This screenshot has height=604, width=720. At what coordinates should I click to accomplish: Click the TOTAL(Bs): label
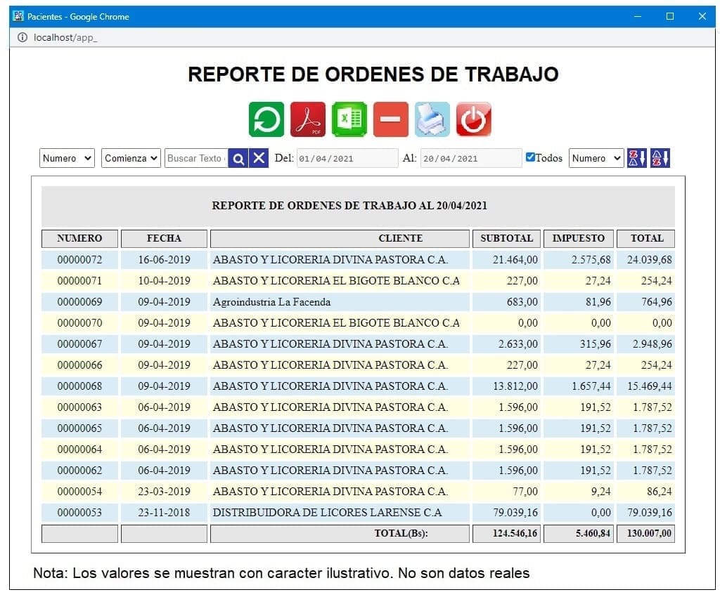pyautogui.click(x=401, y=533)
